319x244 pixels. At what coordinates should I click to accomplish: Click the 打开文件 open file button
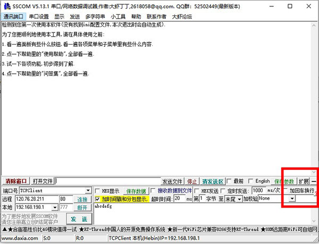(x=43, y=181)
